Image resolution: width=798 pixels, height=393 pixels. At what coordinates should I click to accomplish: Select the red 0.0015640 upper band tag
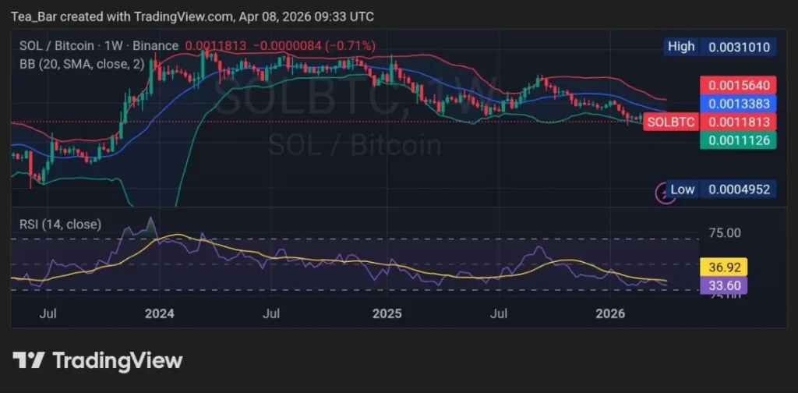tap(738, 87)
